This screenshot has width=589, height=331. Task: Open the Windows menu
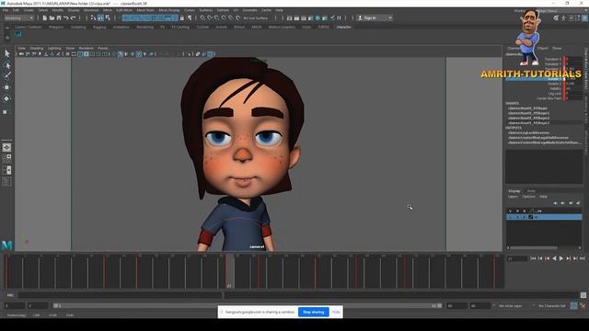point(91,10)
